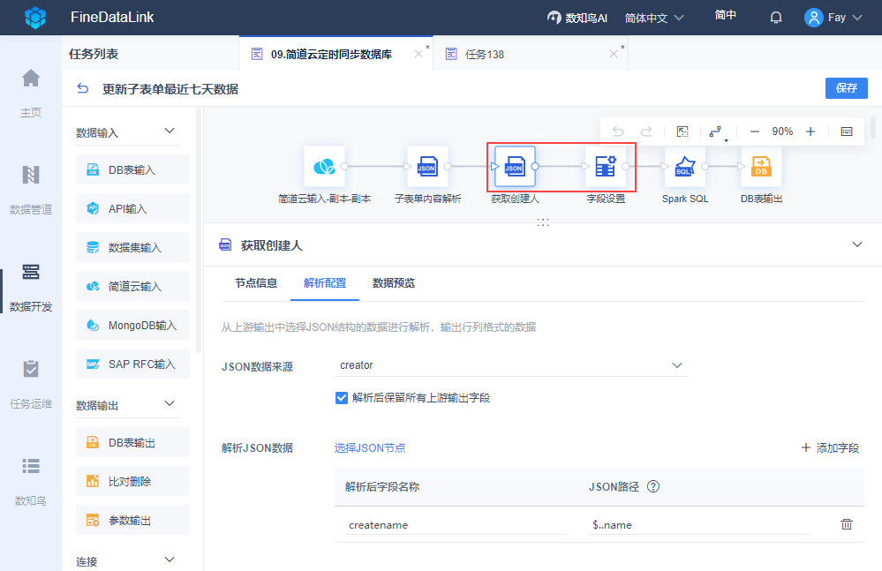The height and width of the screenshot is (571, 882).
Task: Click the node palette scrollbar
Action: point(199,230)
